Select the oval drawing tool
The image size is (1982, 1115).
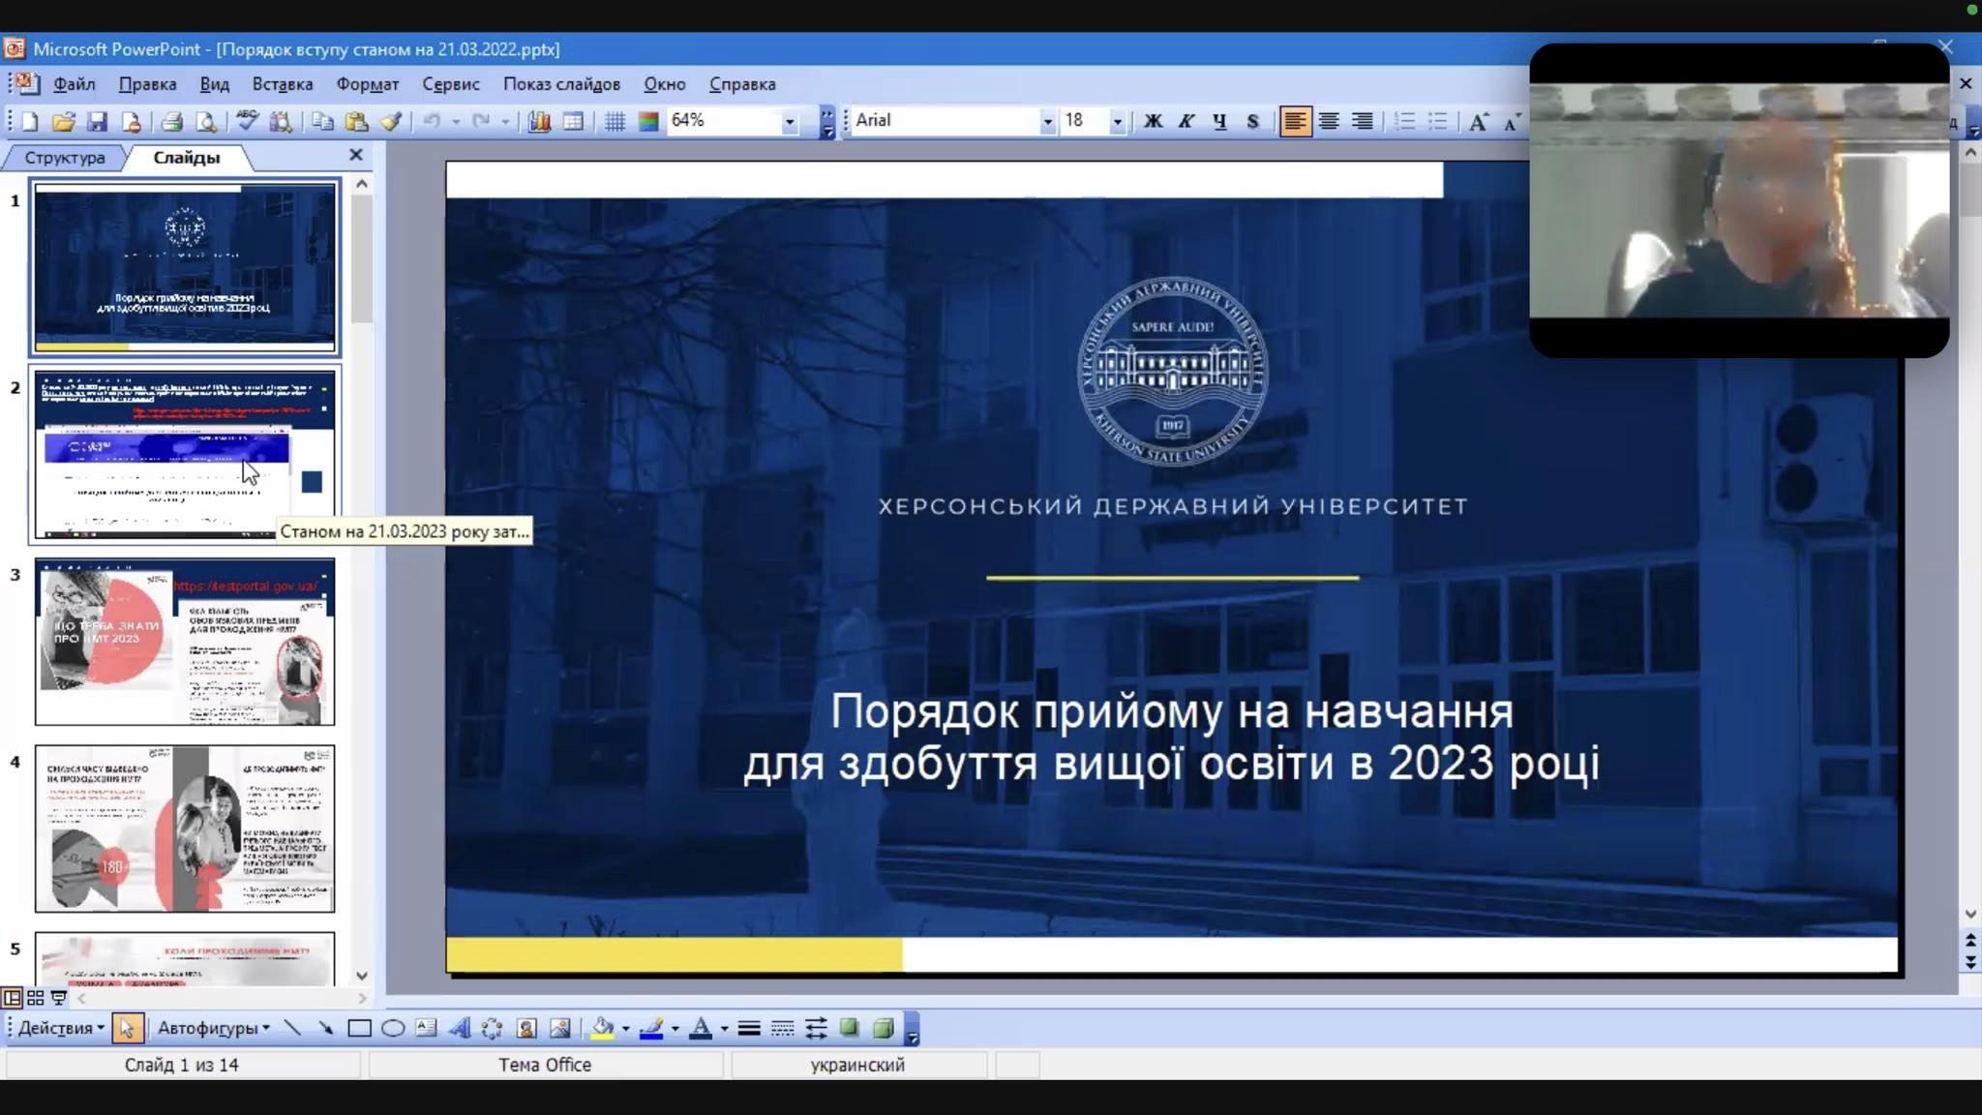click(393, 1028)
